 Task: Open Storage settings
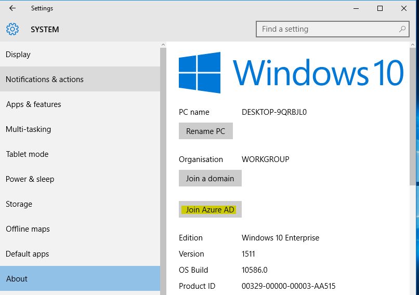click(x=80, y=204)
